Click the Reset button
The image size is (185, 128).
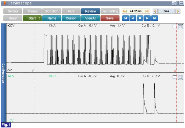(x=13, y=18)
